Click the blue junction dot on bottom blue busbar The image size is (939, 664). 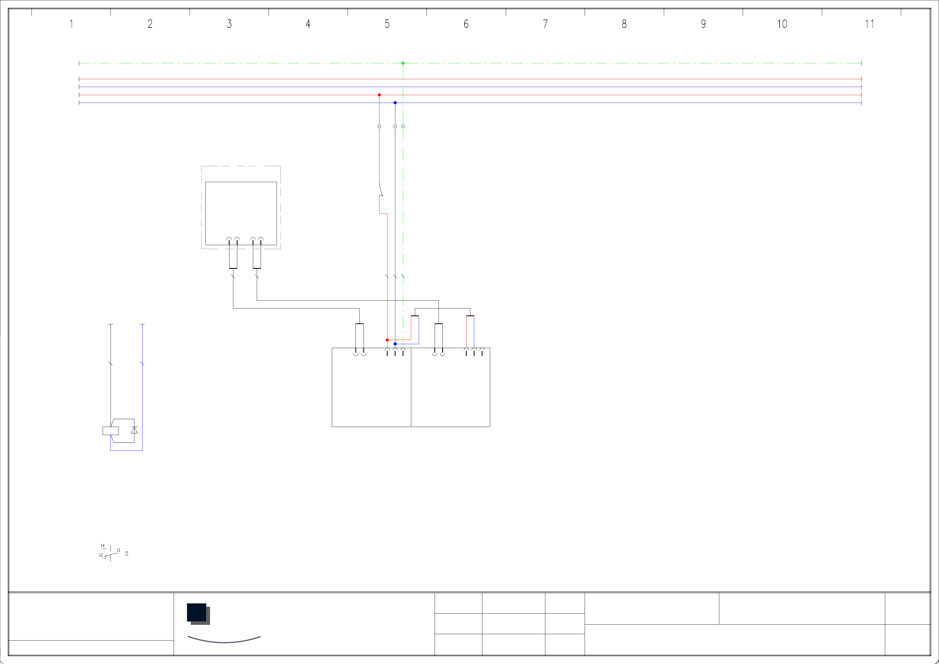pyautogui.click(x=395, y=103)
